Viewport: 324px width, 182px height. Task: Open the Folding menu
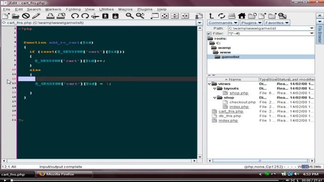73,9
